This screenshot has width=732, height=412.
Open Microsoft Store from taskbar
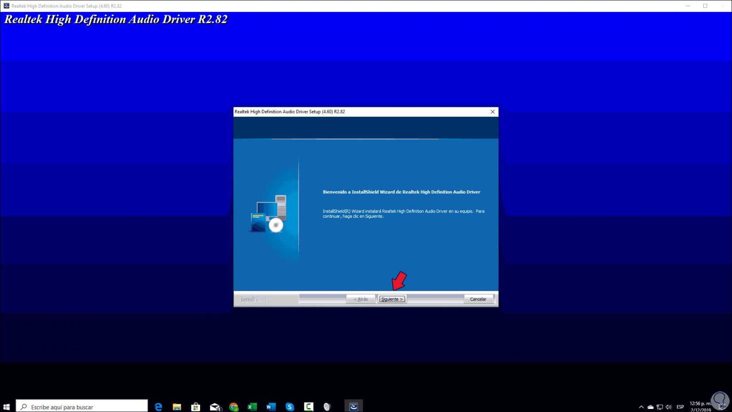click(196, 407)
